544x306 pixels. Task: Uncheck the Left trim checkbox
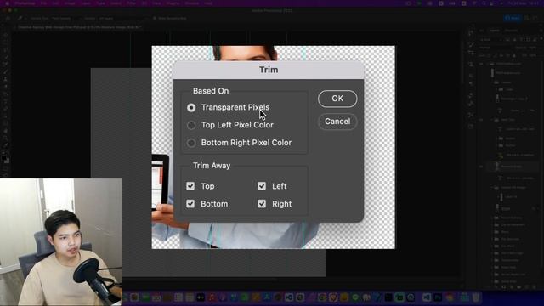[262, 186]
